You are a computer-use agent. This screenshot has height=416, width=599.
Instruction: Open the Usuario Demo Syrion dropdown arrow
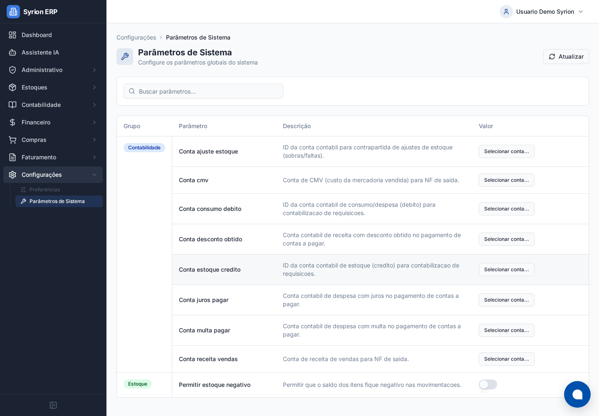click(581, 12)
